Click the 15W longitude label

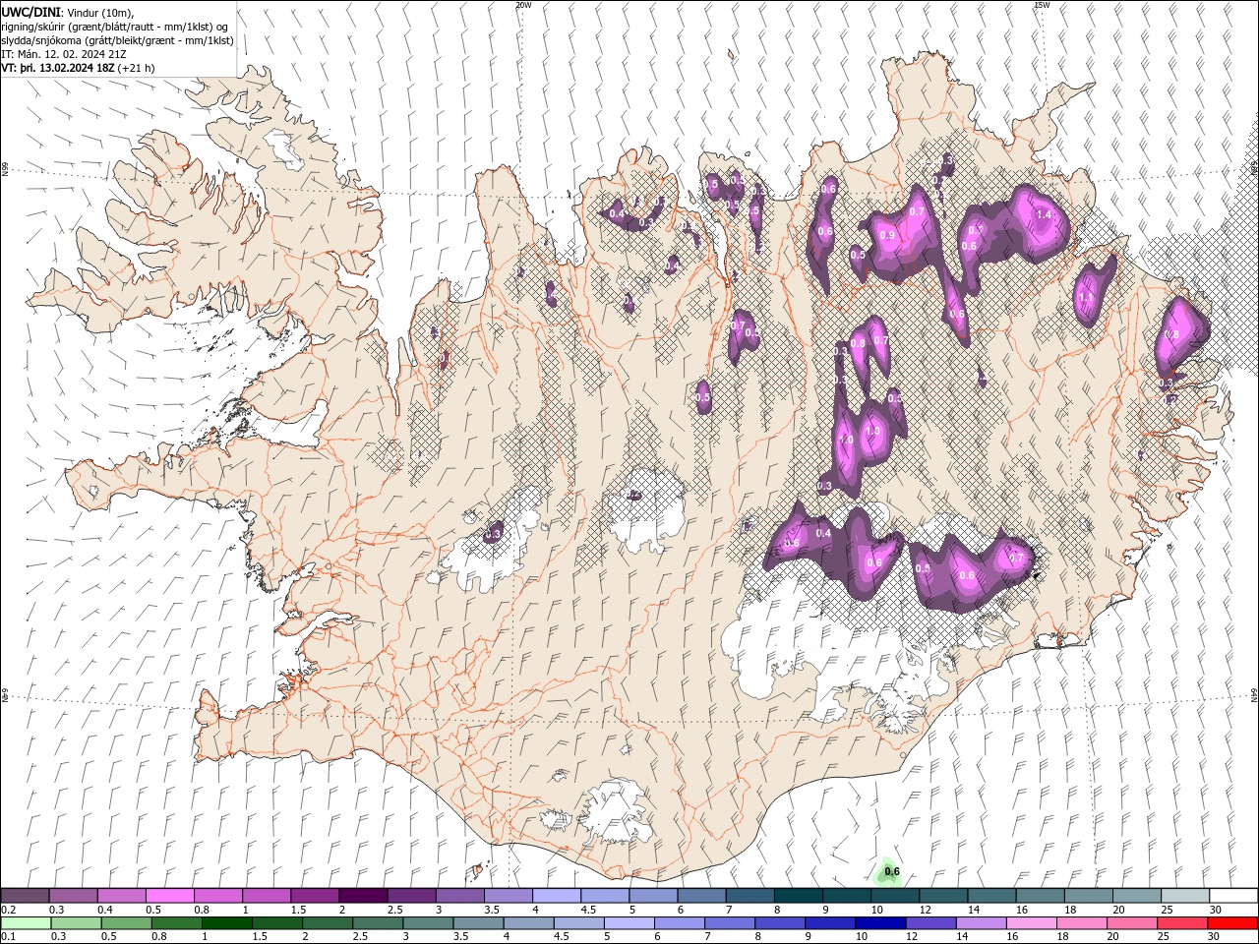coord(1042,5)
